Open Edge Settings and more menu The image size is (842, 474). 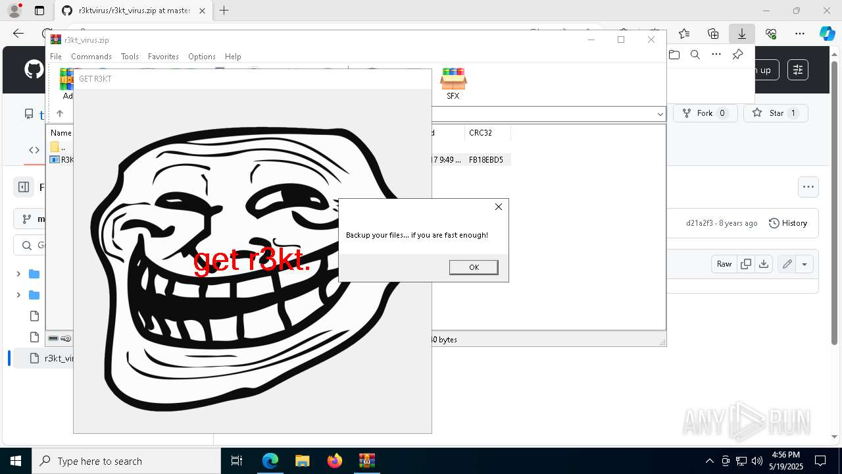[x=800, y=34]
